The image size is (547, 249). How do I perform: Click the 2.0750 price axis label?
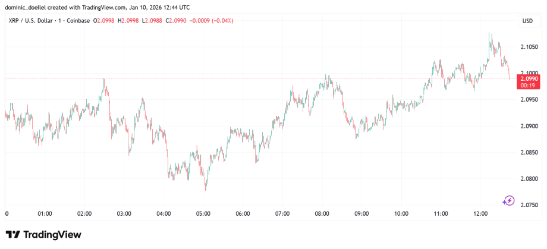(x=529, y=204)
